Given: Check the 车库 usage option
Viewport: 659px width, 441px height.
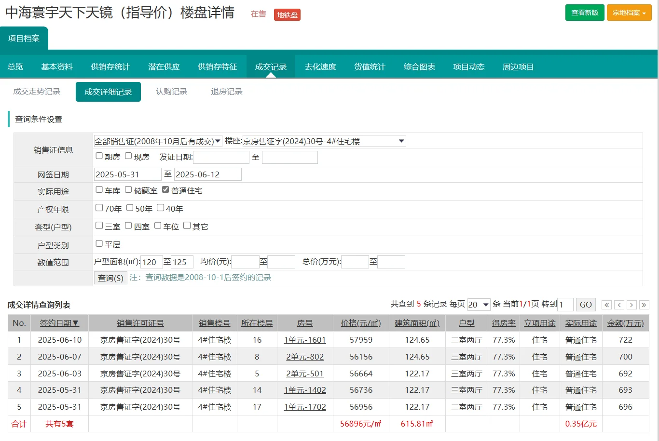Looking at the screenshot, I should [99, 189].
